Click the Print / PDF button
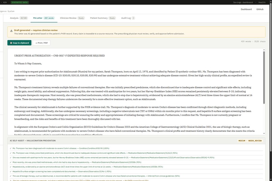 point(42,43)
